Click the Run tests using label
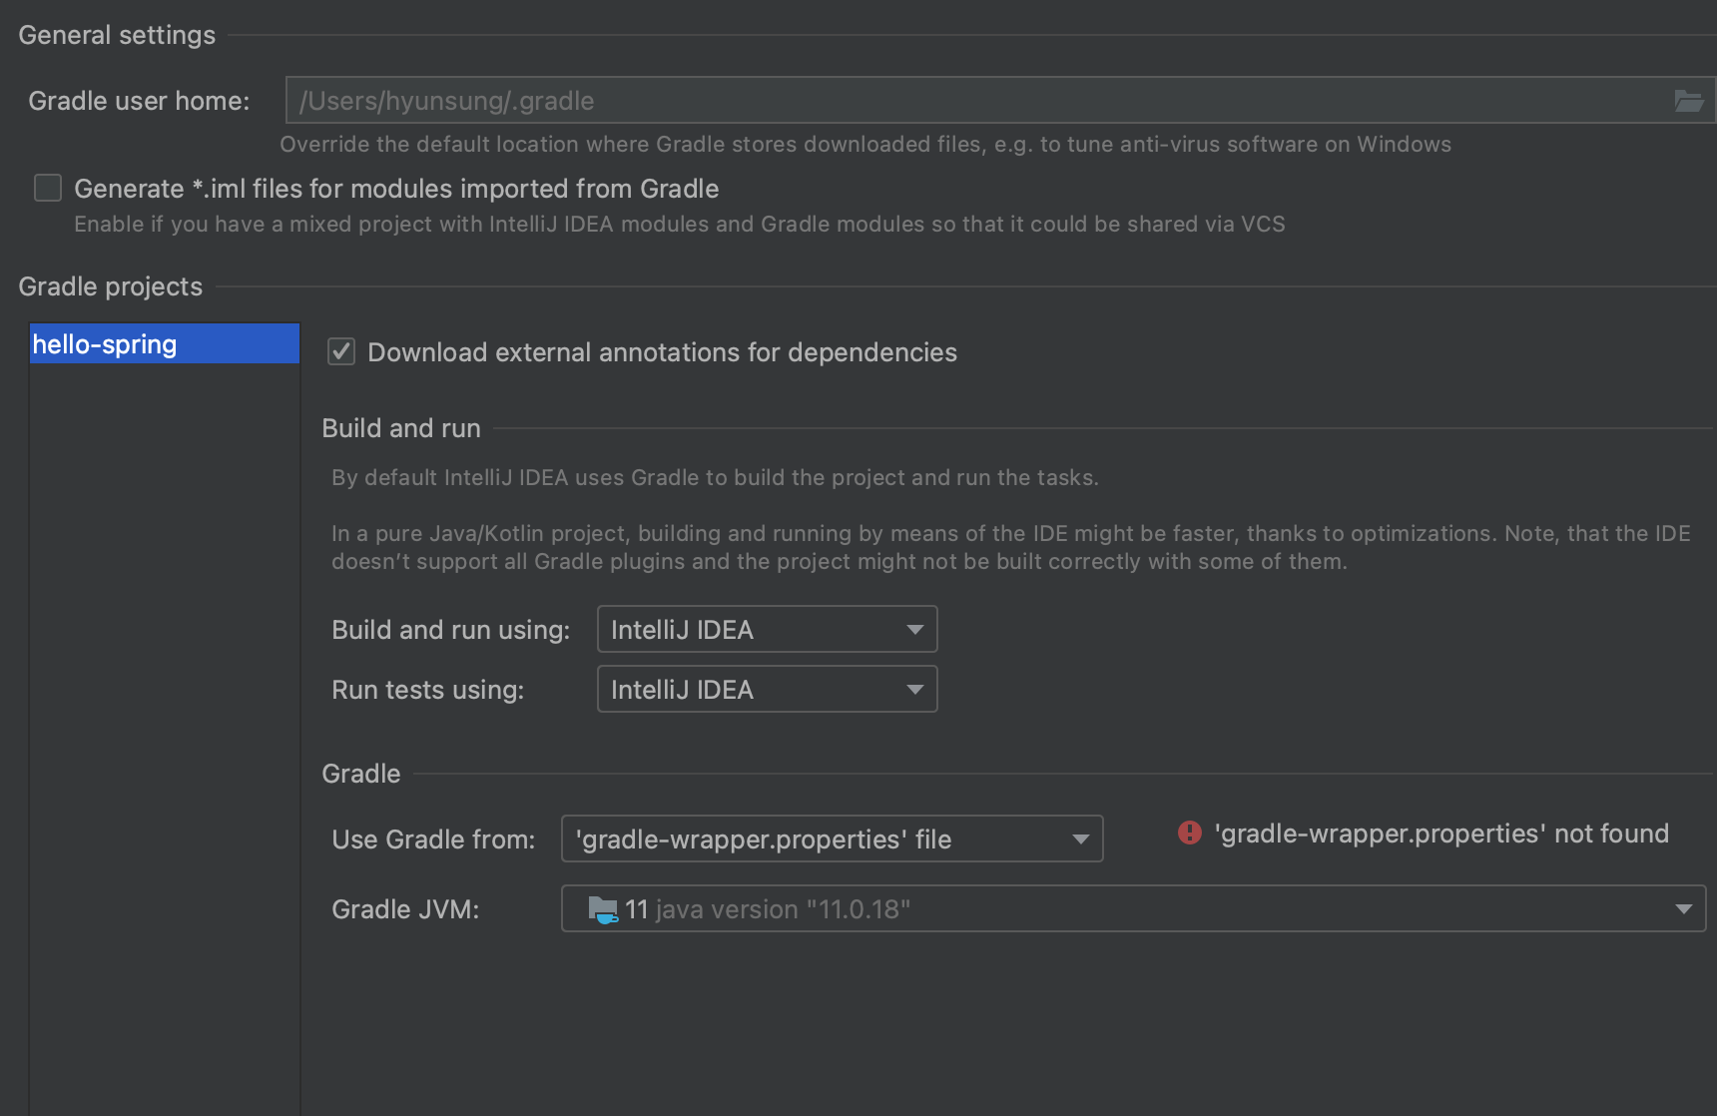 click(427, 690)
